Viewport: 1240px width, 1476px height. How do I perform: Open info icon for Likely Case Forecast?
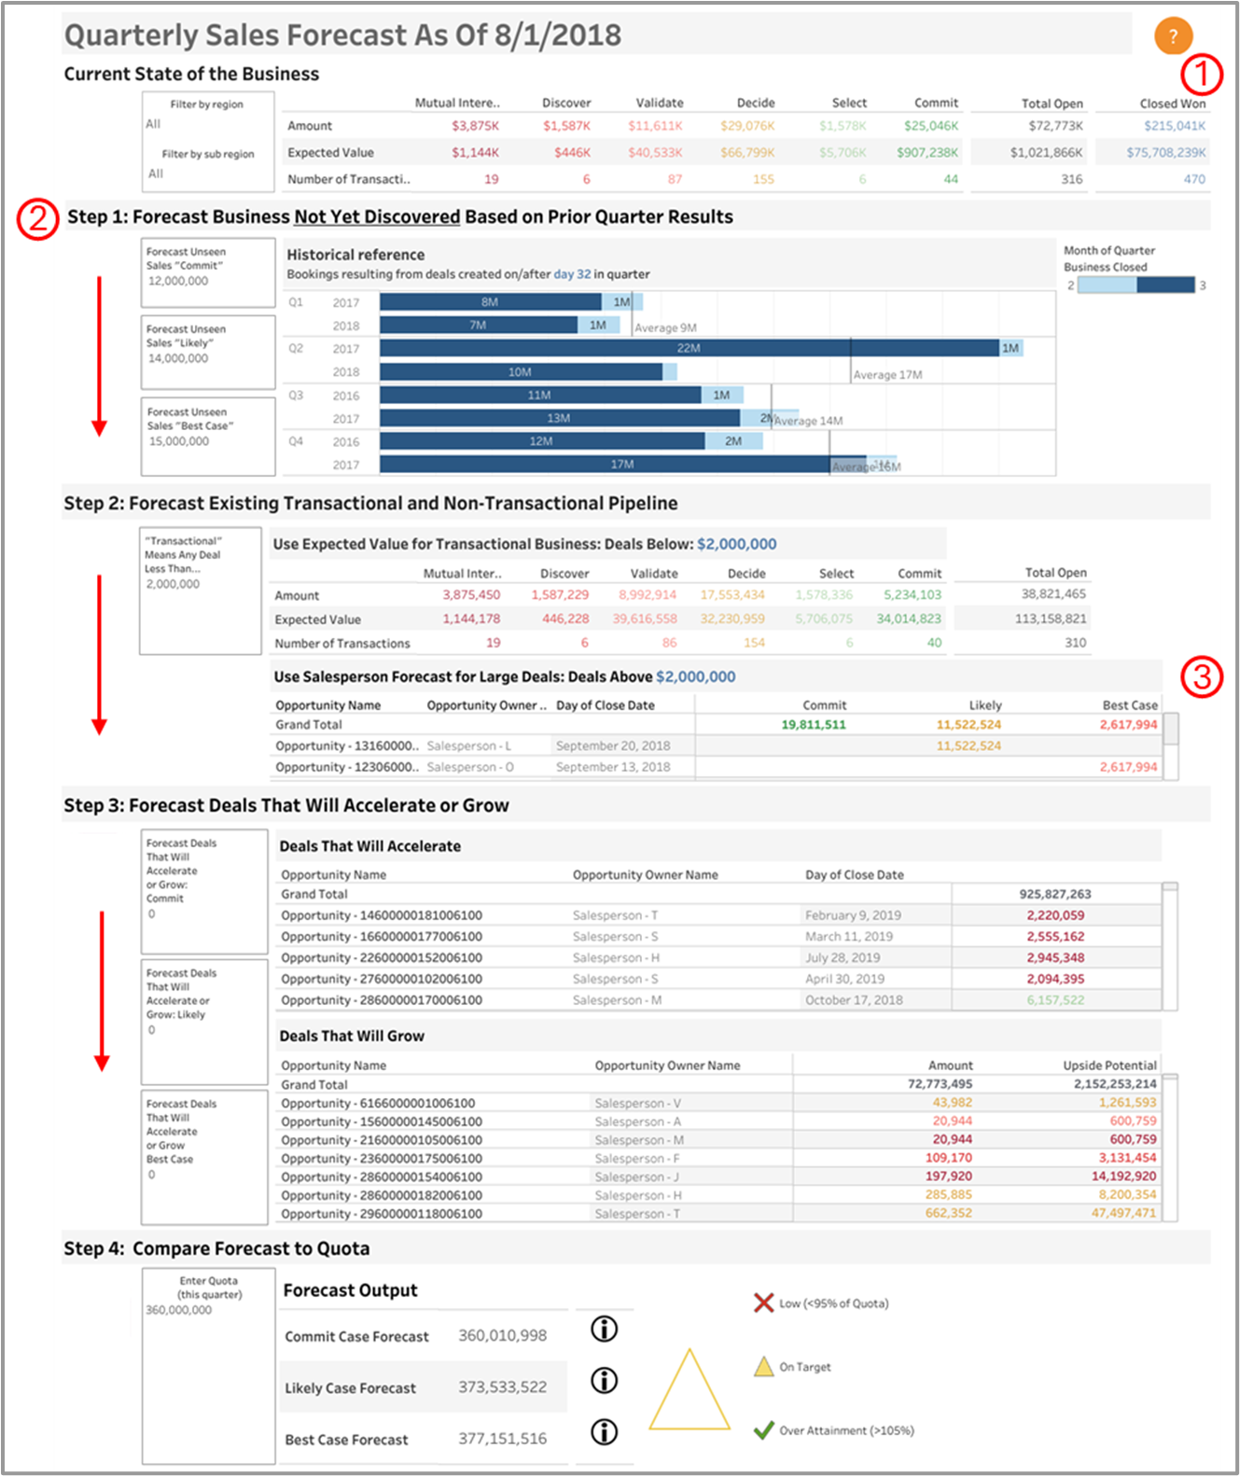[x=605, y=1380]
